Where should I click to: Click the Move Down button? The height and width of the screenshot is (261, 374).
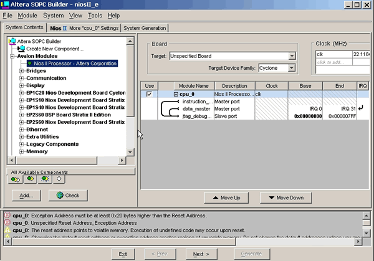point(285,198)
